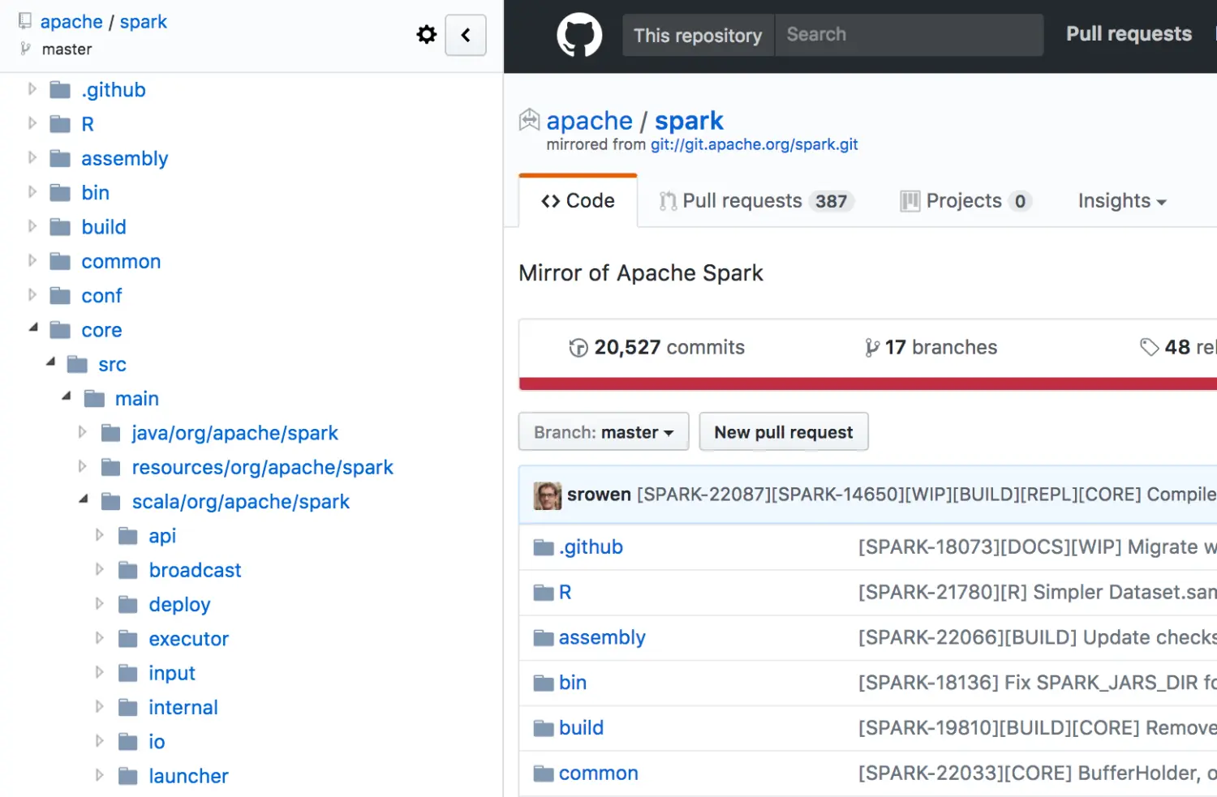The height and width of the screenshot is (797, 1217).
Task: Click the build folder icon in file list
Action: point(544,729)
